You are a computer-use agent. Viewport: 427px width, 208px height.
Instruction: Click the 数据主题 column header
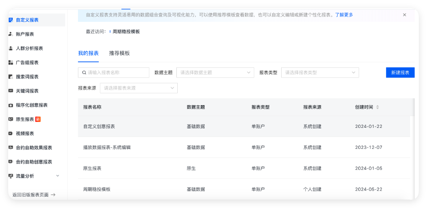tap(196, 107)
